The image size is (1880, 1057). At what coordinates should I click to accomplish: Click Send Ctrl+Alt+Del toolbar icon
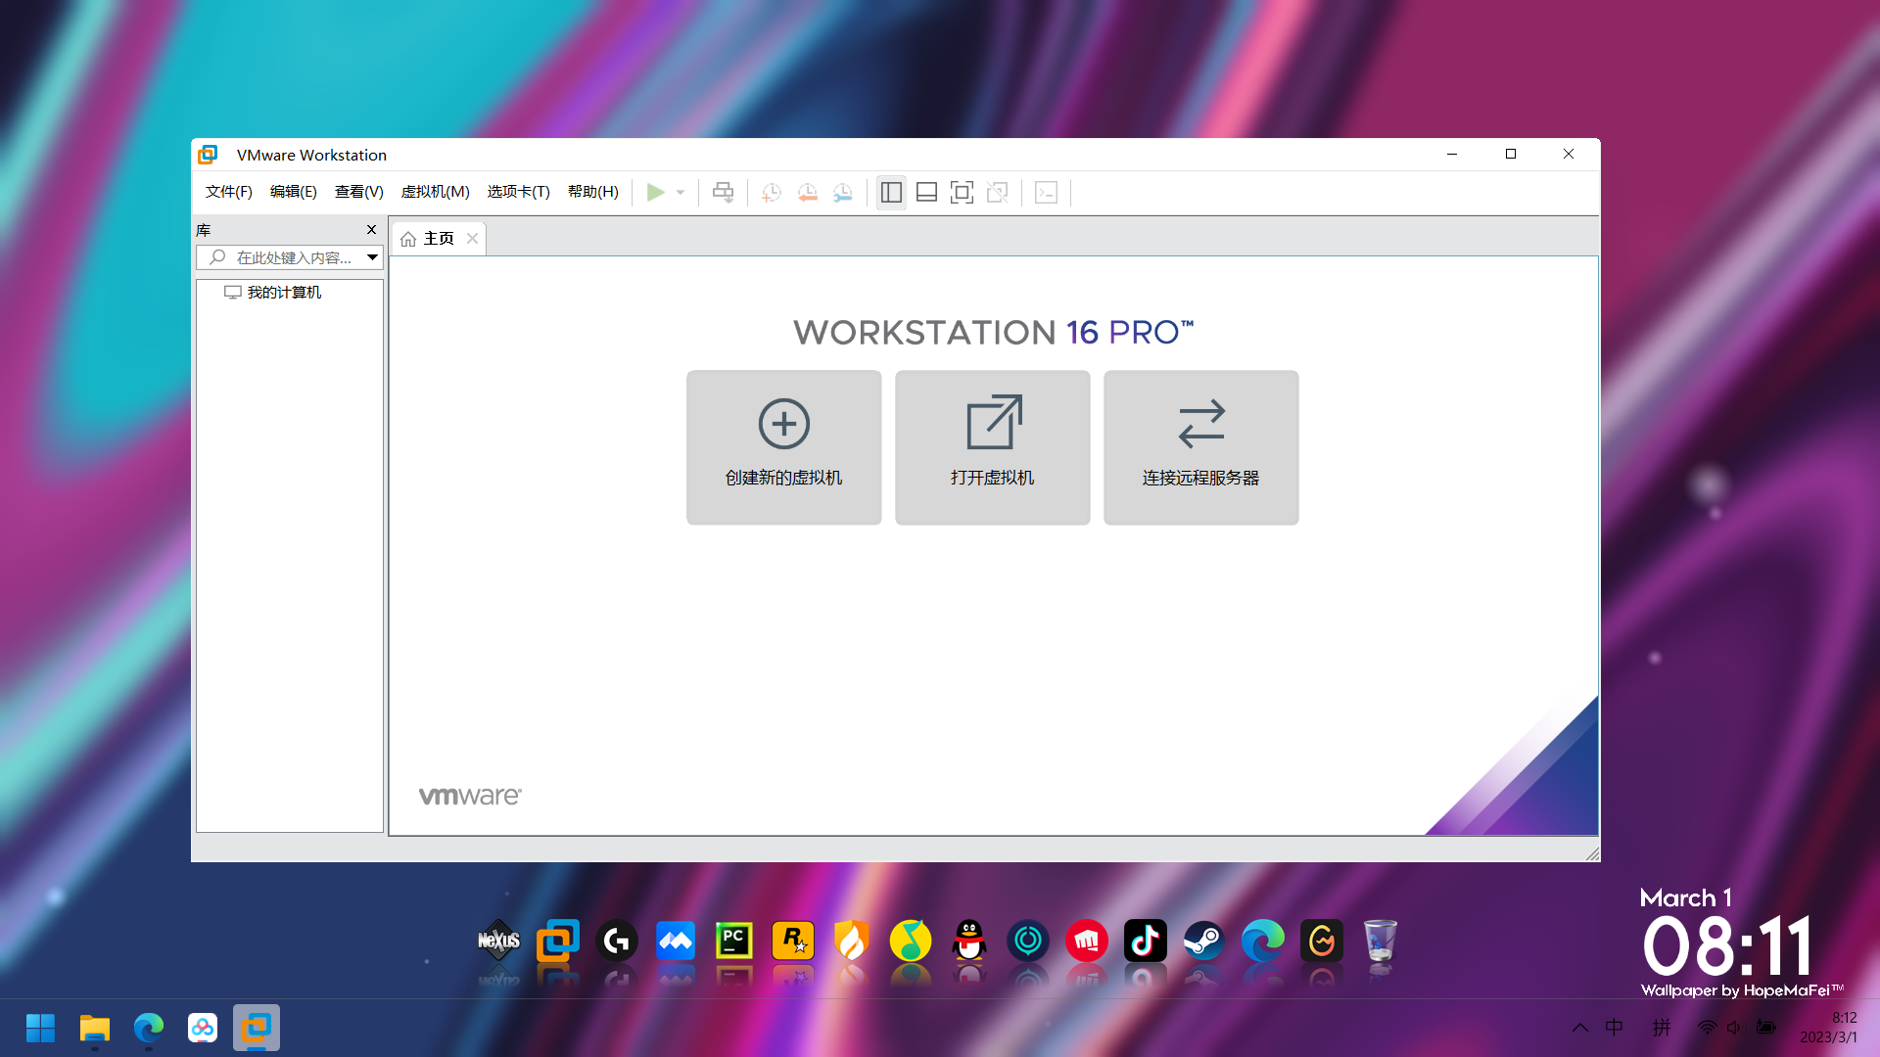tap(723, 193)
